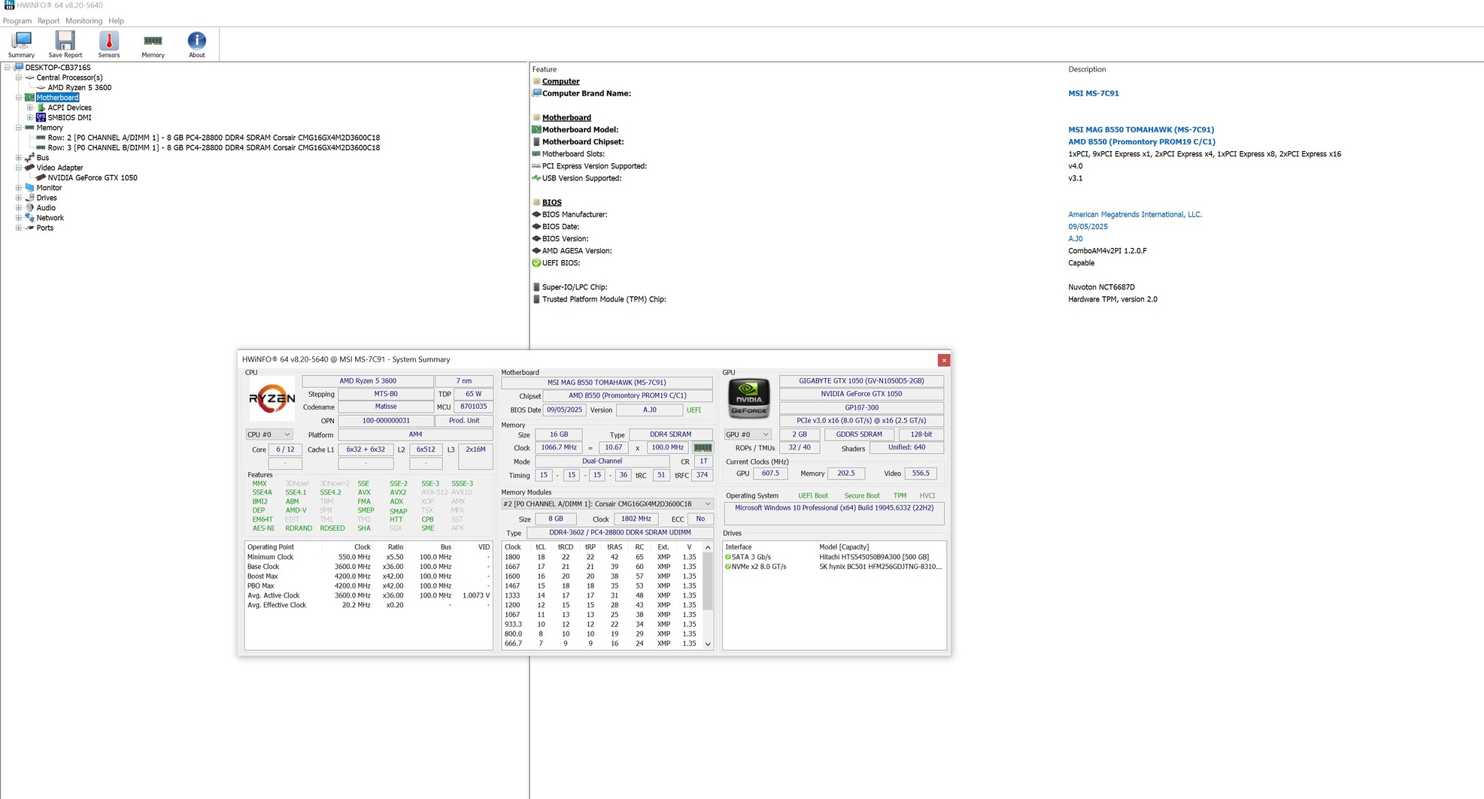
Task: Collapse the Video Adapter branch
Action: [19, 168]
